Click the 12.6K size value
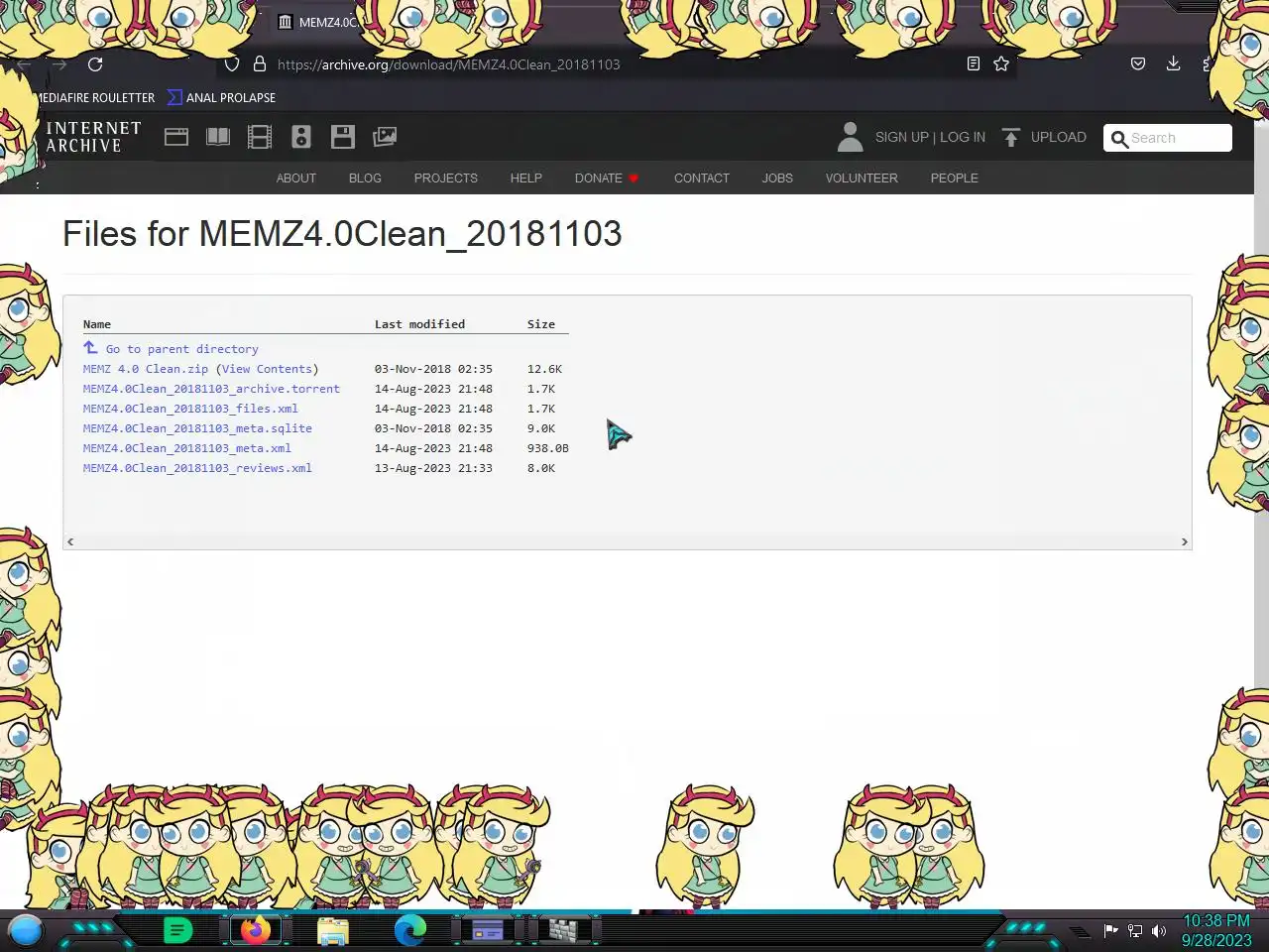The height and width of the screenshot is (952, 1269). [x=544, y=369]
